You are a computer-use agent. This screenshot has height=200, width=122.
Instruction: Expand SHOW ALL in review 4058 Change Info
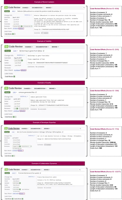(x=28, y=15)
